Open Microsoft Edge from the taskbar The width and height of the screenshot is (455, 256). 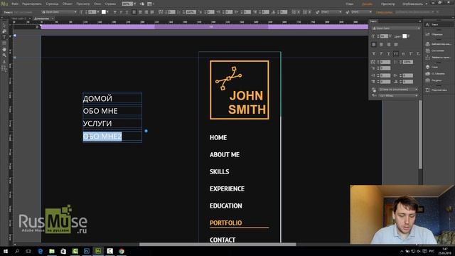point(41,251)
